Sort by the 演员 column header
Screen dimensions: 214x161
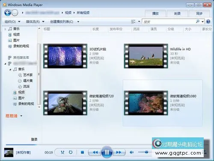pos(154,29)
